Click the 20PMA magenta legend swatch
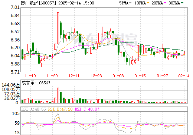 tap(165, 3)
